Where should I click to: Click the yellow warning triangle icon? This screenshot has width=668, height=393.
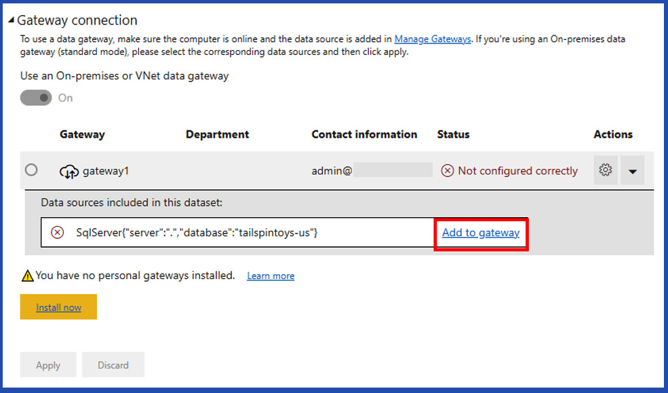(x=27, y=276)
